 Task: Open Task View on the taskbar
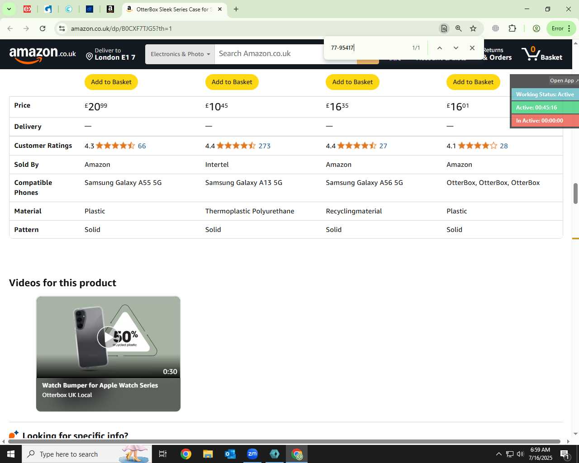(x=163, y=454)
